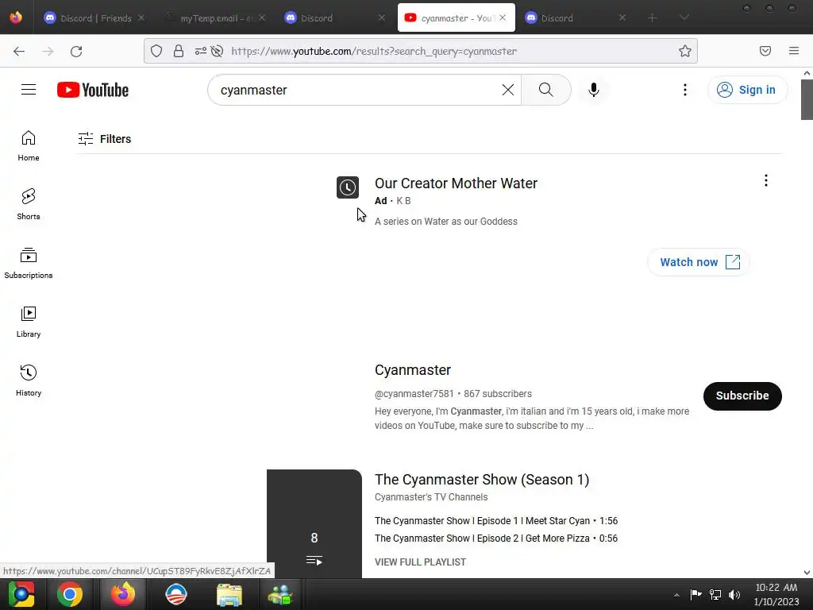813x610 pixels.
Task: Open the file explorer taskbar icon
Action: (229, 594)
